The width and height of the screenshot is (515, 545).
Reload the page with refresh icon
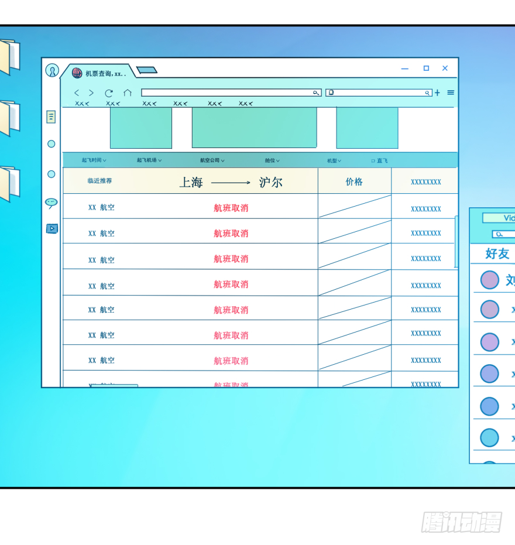109,93
